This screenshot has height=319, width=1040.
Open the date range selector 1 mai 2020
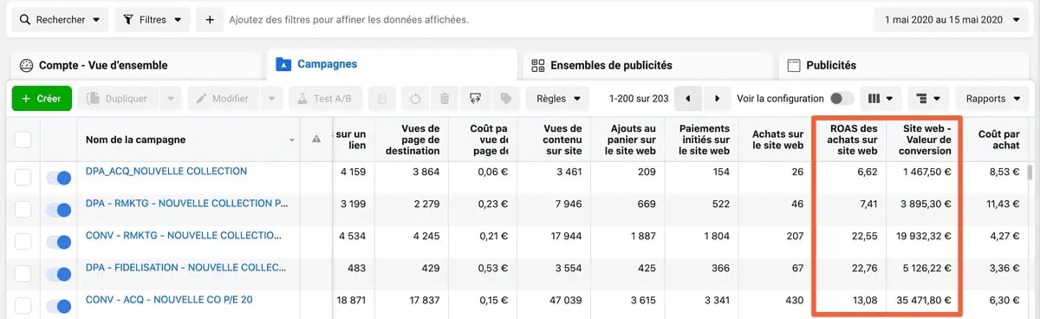[952, 19]
